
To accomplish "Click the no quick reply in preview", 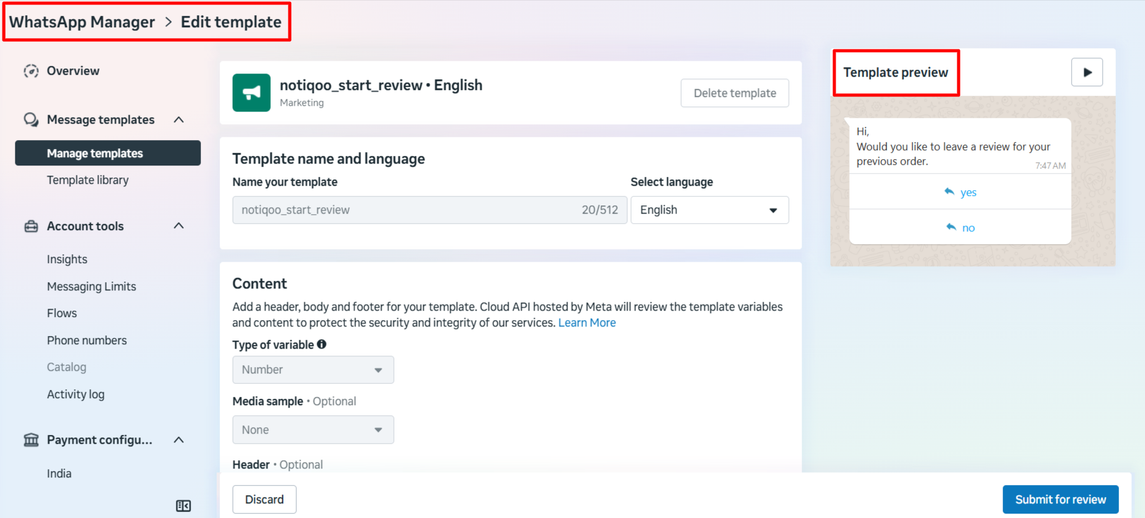I will [960, 228].
